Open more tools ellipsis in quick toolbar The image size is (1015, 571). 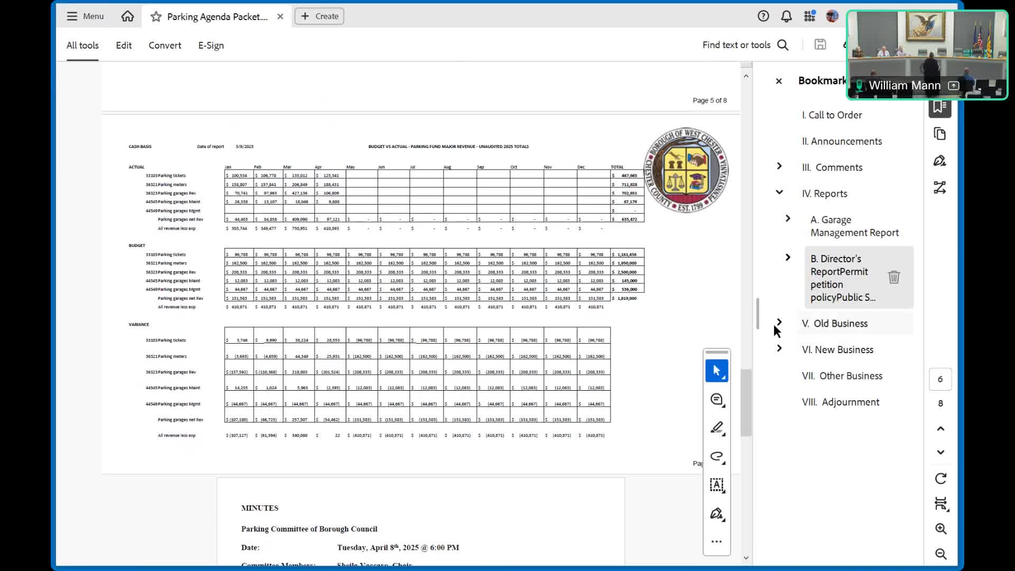pos(717,541)
